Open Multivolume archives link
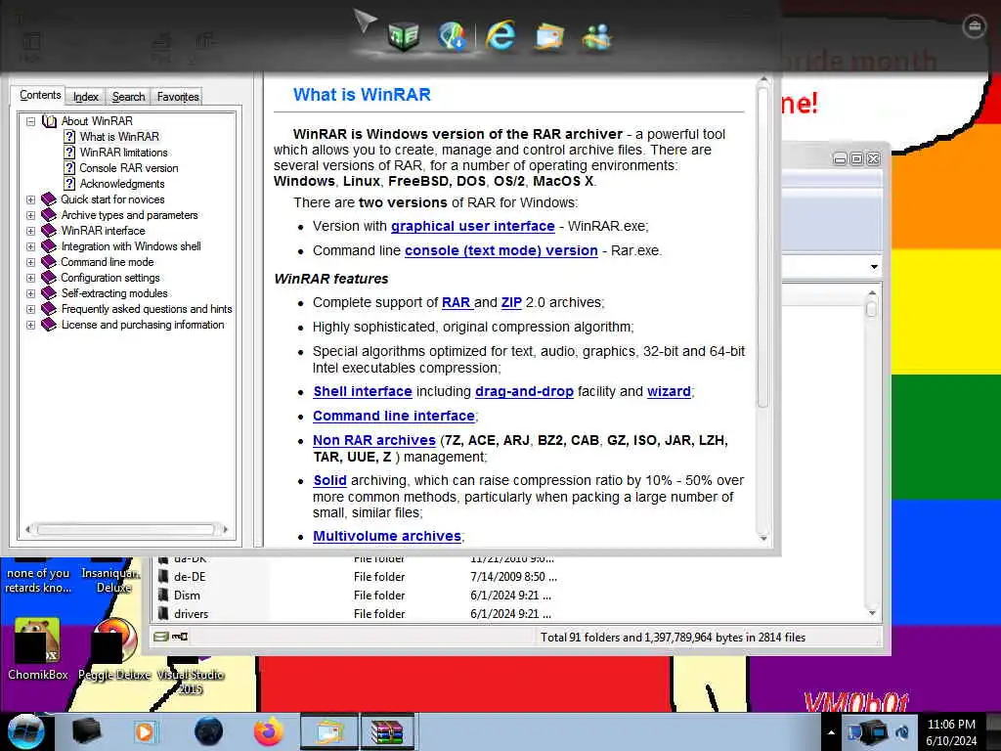 coord(387,536)
